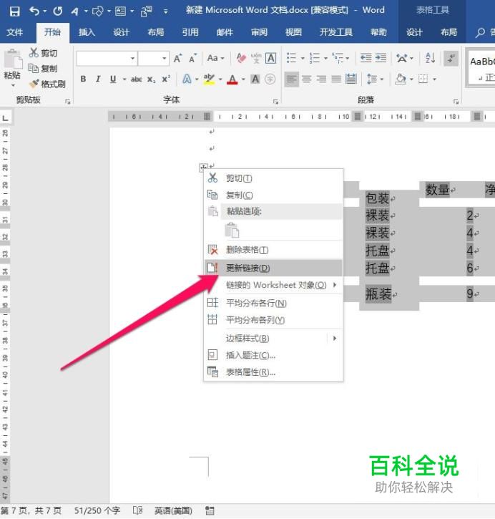Click the ruler tab selector icon
The width and height of the screenshot is (495, 519).
point(5,118)
